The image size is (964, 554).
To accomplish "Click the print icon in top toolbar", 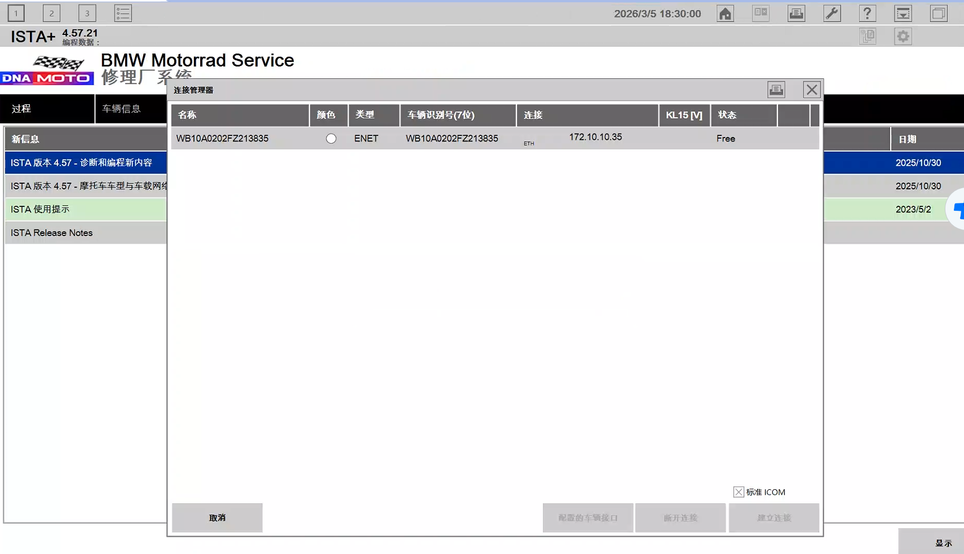I will (x=796, y=14).
